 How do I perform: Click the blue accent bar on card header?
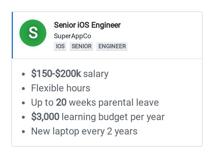(x=12, y=35)
